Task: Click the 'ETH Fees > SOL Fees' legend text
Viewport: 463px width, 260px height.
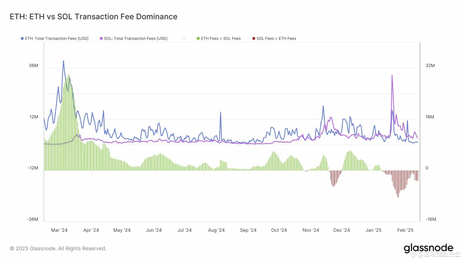Action: 221,38
